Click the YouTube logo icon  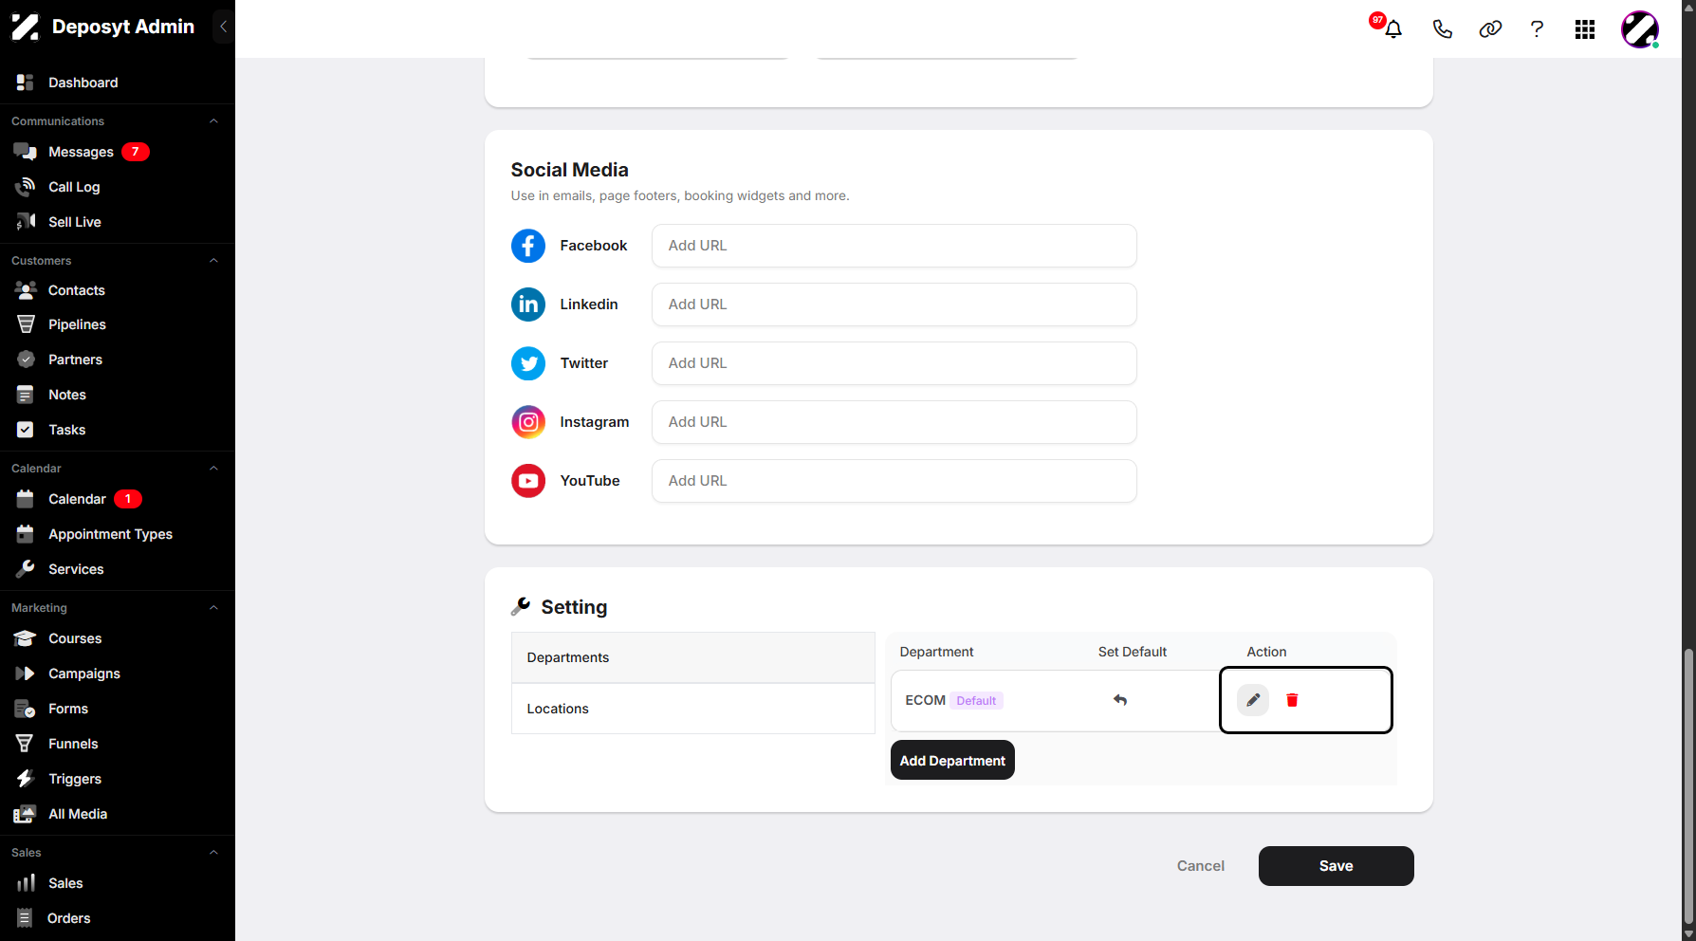[528, 481]
